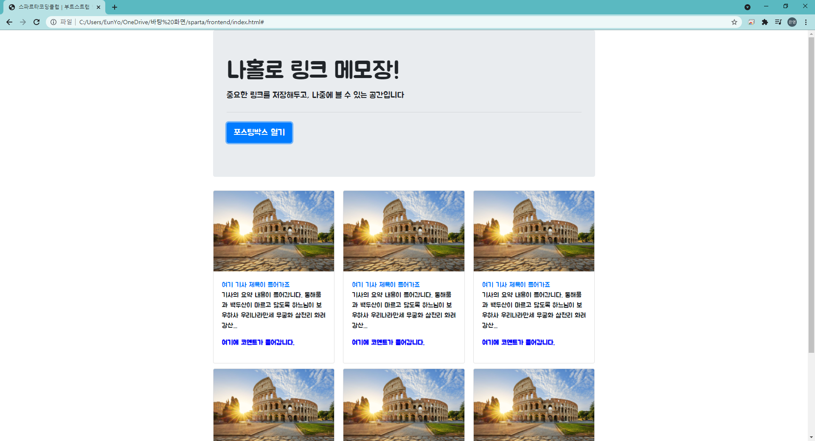Open first card's 여기 기사 제목이 들어가죠 link

(256, 285)
